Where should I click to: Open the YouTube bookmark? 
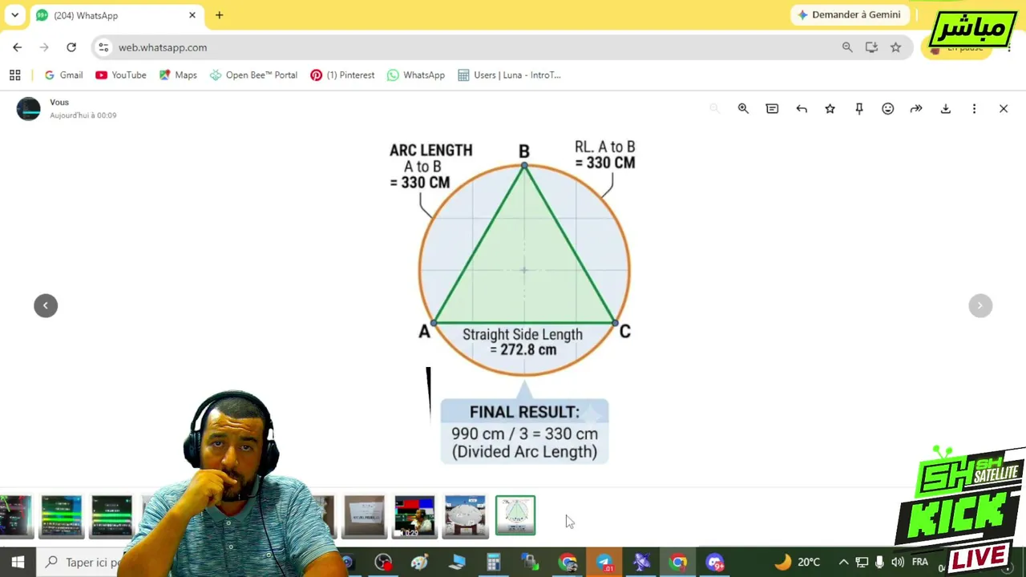click(x=120, y=75)
